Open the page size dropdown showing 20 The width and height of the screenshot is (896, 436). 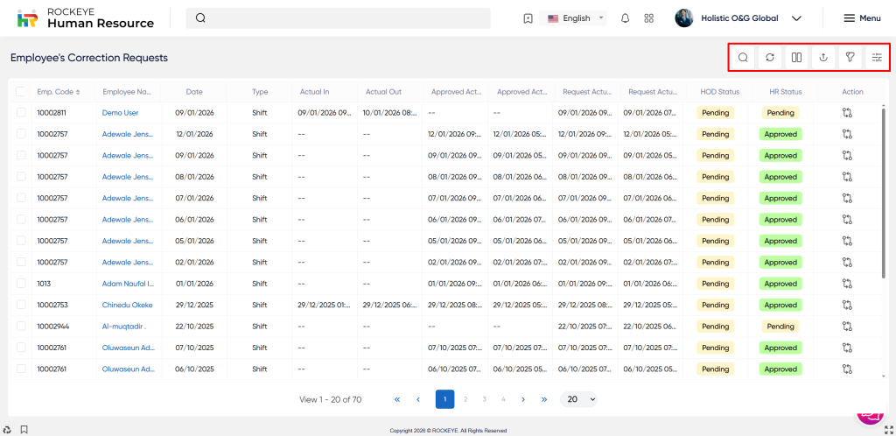pos(578,399)
